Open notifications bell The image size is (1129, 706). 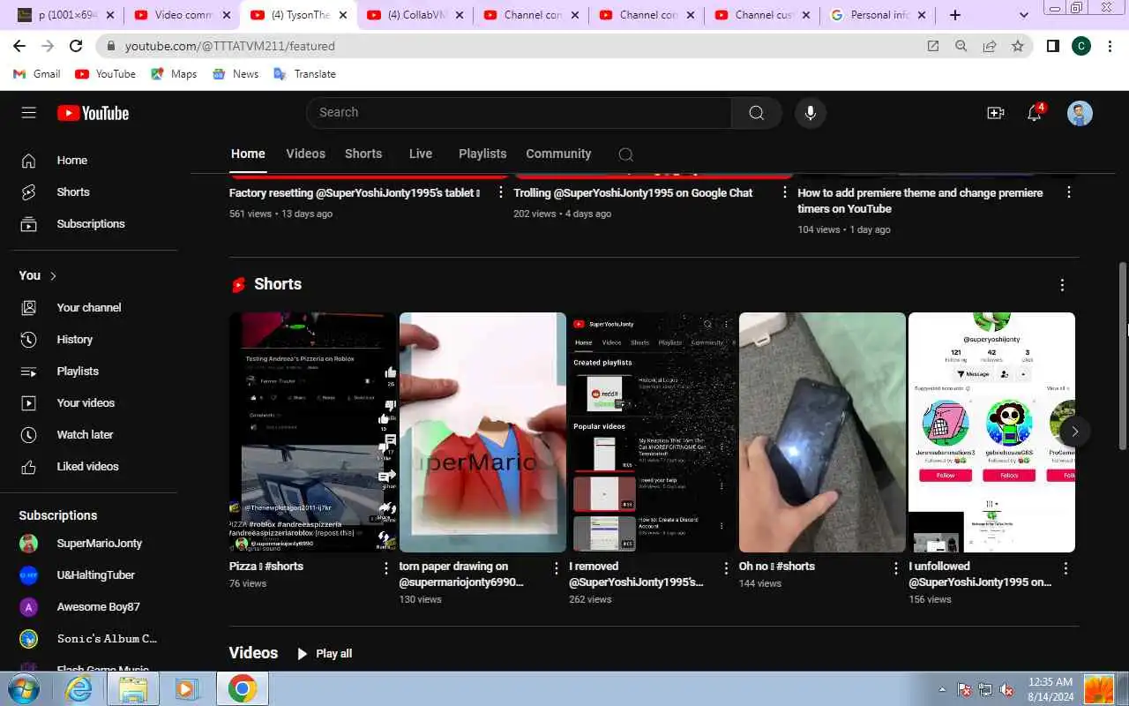1035,113
